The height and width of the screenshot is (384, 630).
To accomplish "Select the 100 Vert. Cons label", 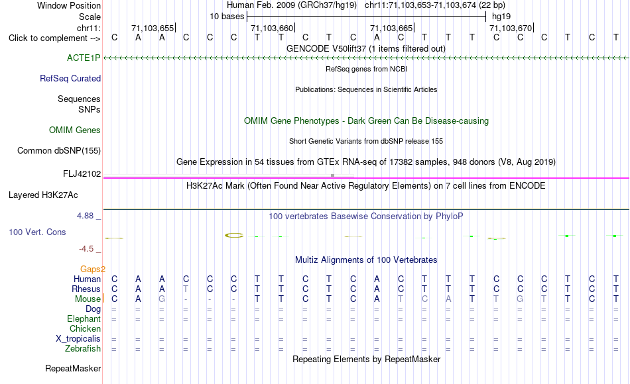I will click(x=37, y=232).
